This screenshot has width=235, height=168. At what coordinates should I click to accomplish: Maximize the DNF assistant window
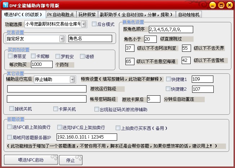(221, 5)
